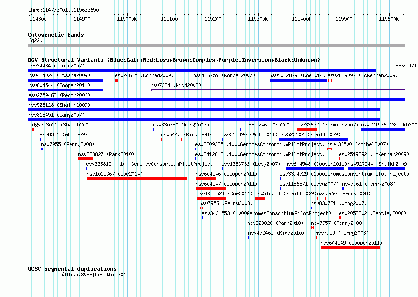Open esv1186871 (Levy2007) entry

click(309, 184)
